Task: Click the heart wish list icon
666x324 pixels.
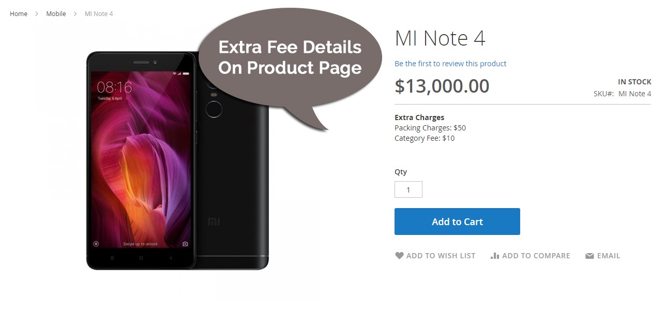Action: tap(399, 256)
